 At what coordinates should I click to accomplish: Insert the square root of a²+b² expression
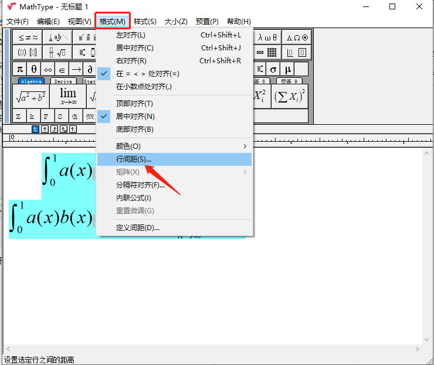coord(31,96)
